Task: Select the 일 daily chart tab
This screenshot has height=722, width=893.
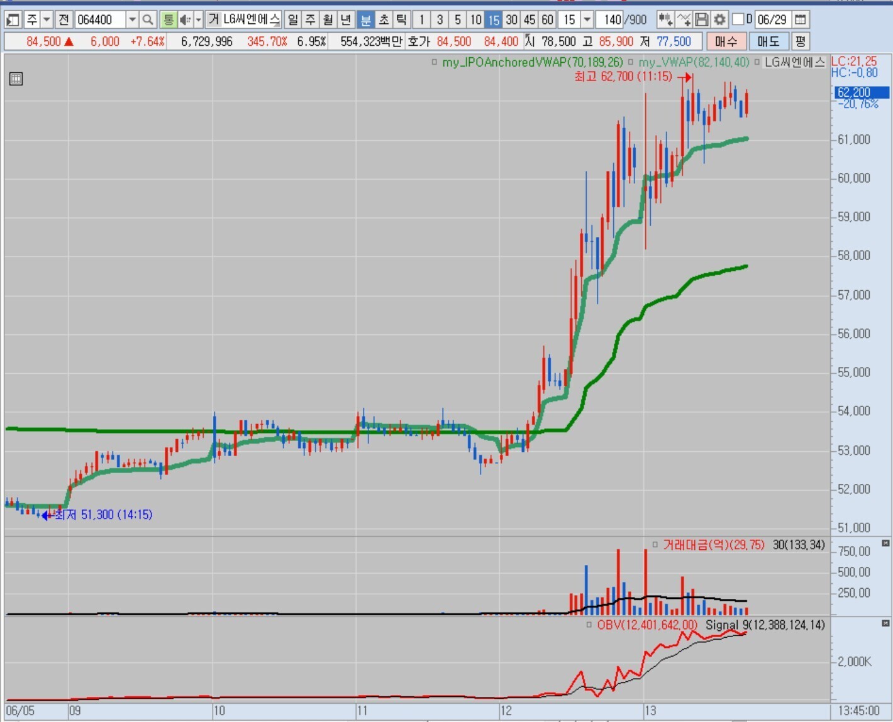Action: tap(293, 20)
